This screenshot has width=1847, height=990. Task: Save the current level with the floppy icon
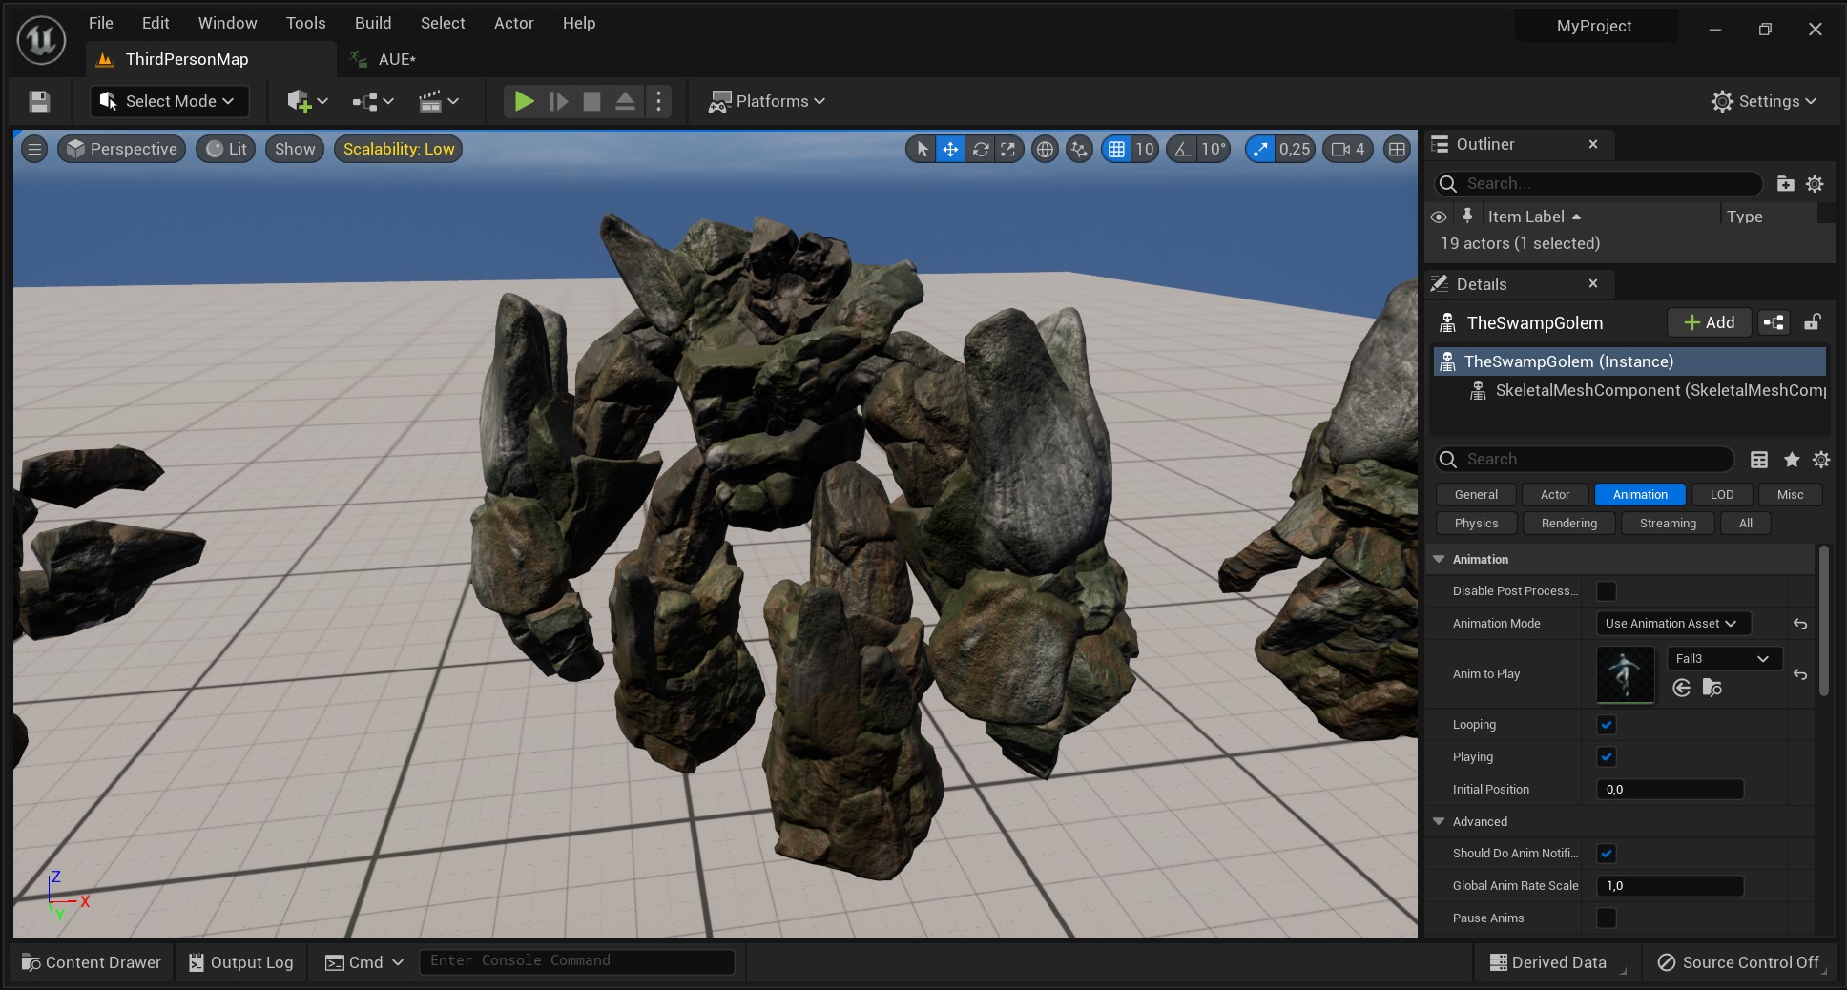[x=39, y=101]
